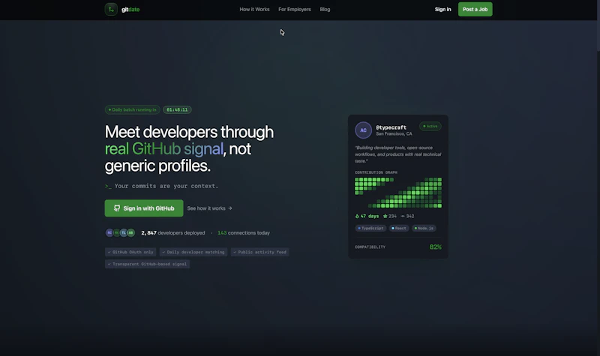Open the For Employers page

[295, 9]
